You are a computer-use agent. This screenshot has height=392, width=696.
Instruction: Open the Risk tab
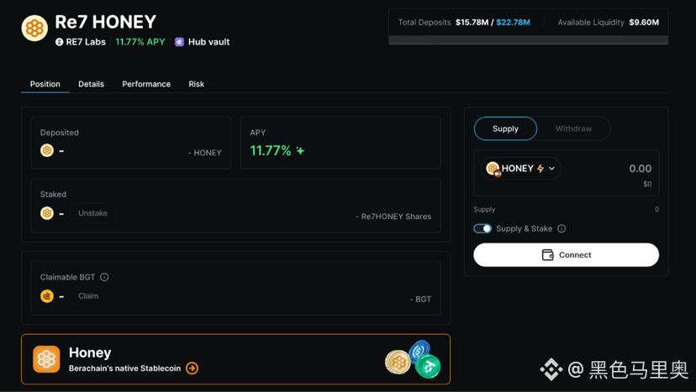[196, 84]
